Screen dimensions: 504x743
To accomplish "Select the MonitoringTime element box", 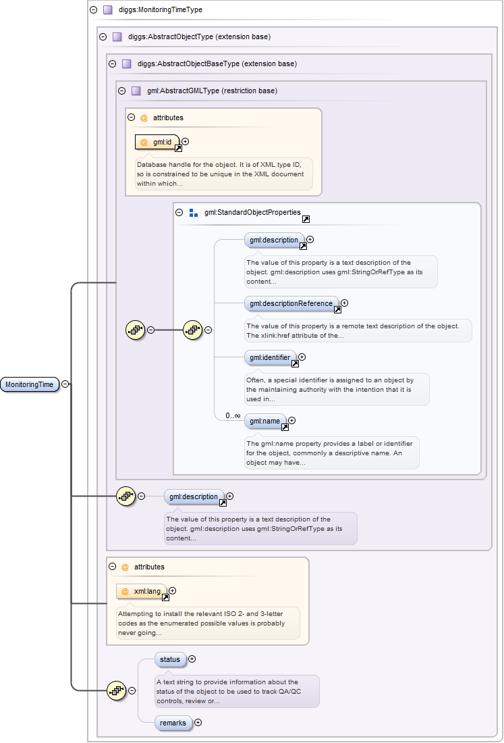I will [30, 384].
